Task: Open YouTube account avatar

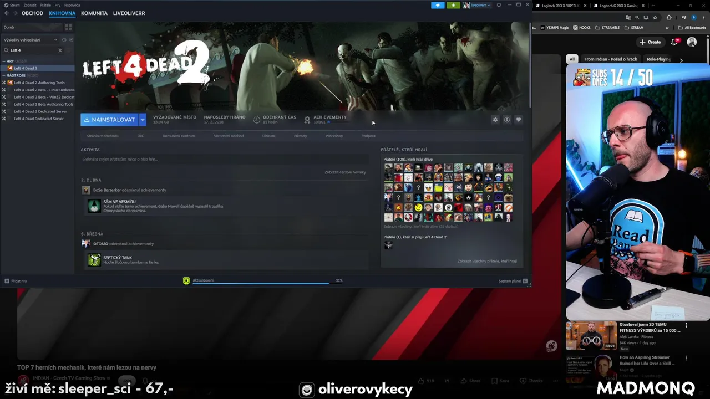Action: click(692, 42)
